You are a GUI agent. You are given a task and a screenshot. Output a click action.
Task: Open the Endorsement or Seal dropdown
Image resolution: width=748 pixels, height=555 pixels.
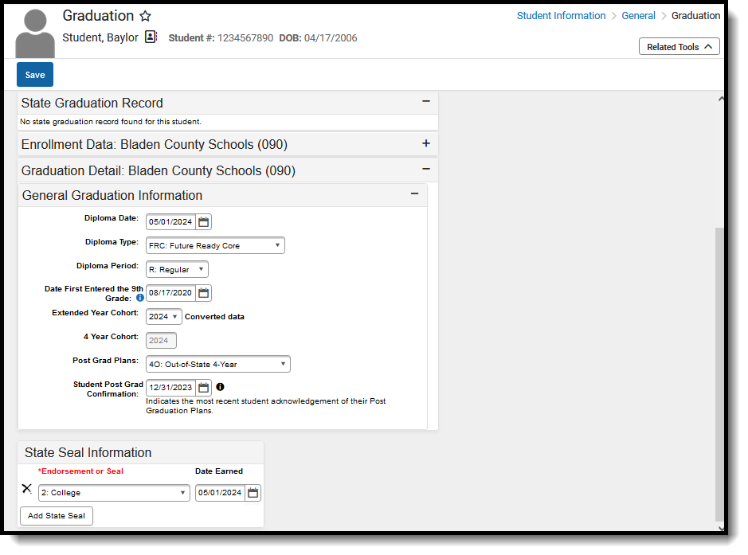[x=114, y=493]
